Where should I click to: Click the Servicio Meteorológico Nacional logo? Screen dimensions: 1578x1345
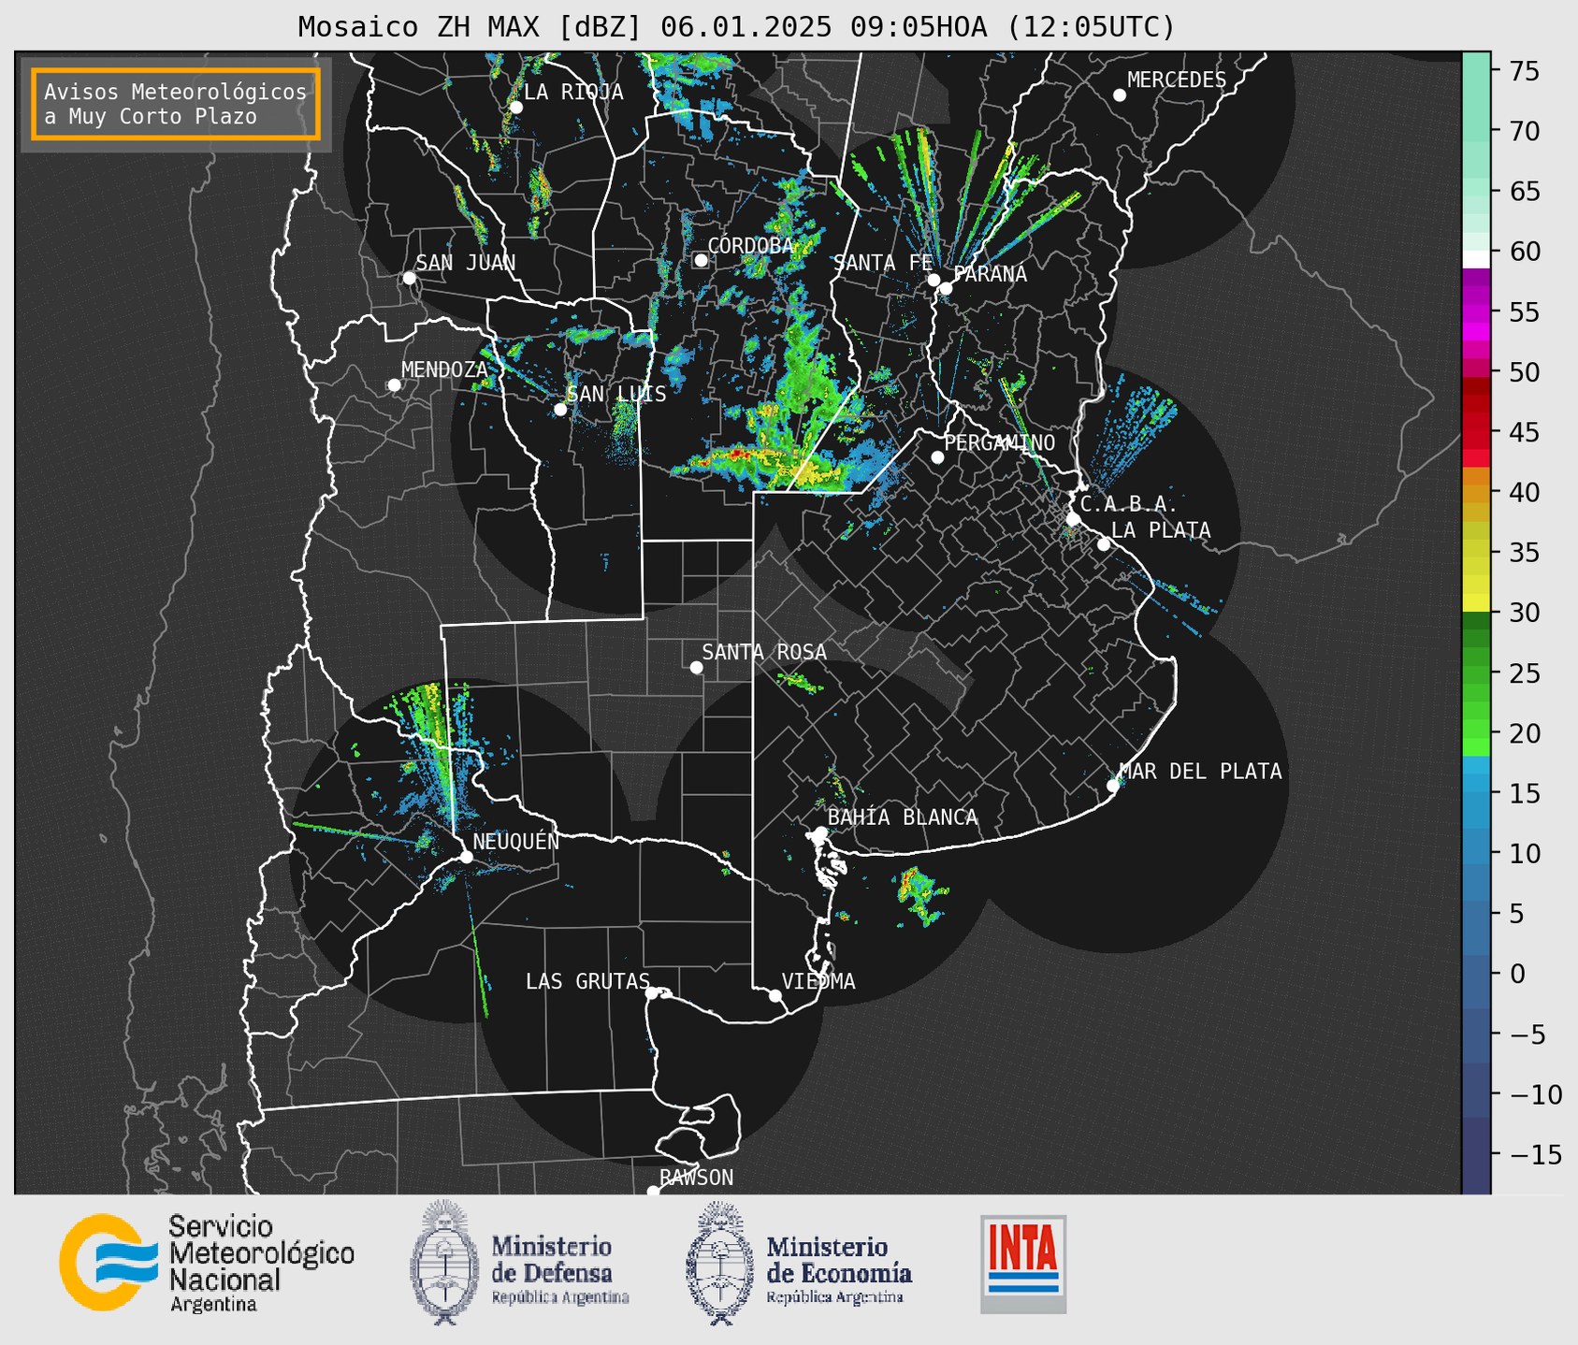(207, 1263)
